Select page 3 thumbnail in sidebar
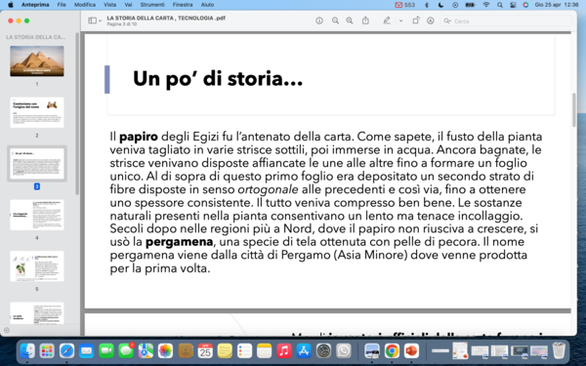Image resolution: width=586 pixels, height=366 pixels. [x=37, y=164]
